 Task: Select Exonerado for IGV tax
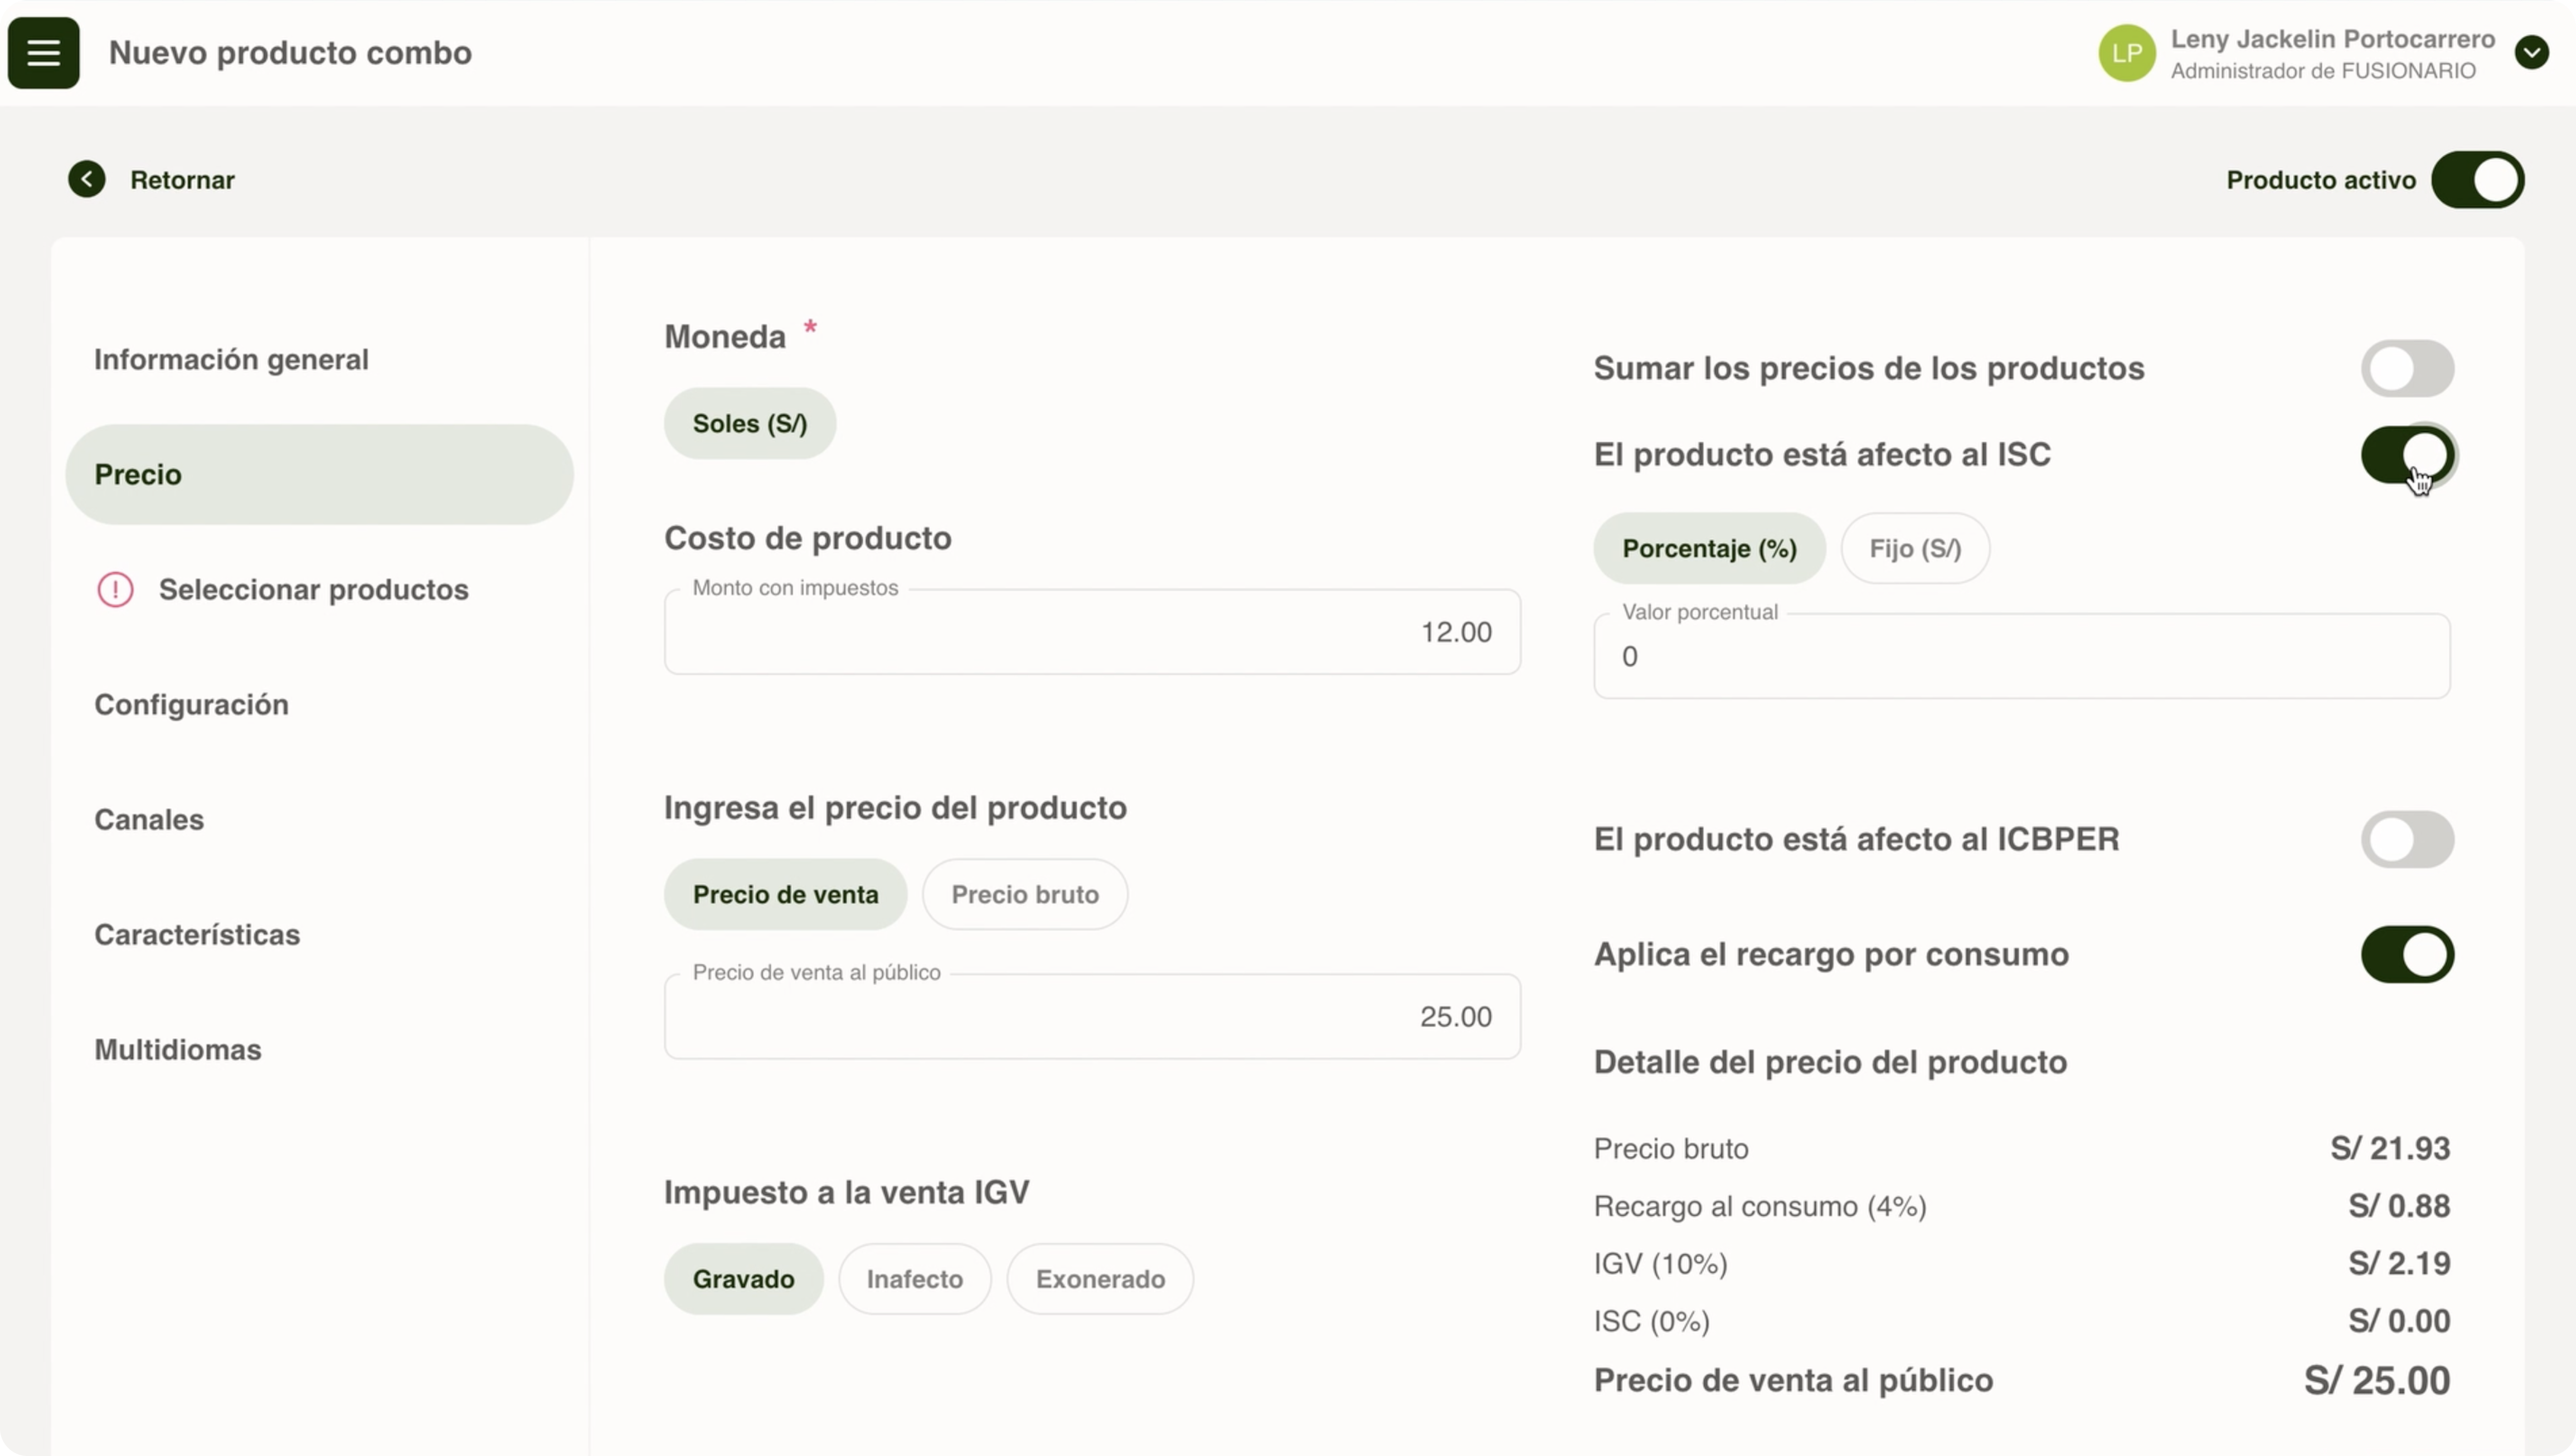click(1099, 1279)
